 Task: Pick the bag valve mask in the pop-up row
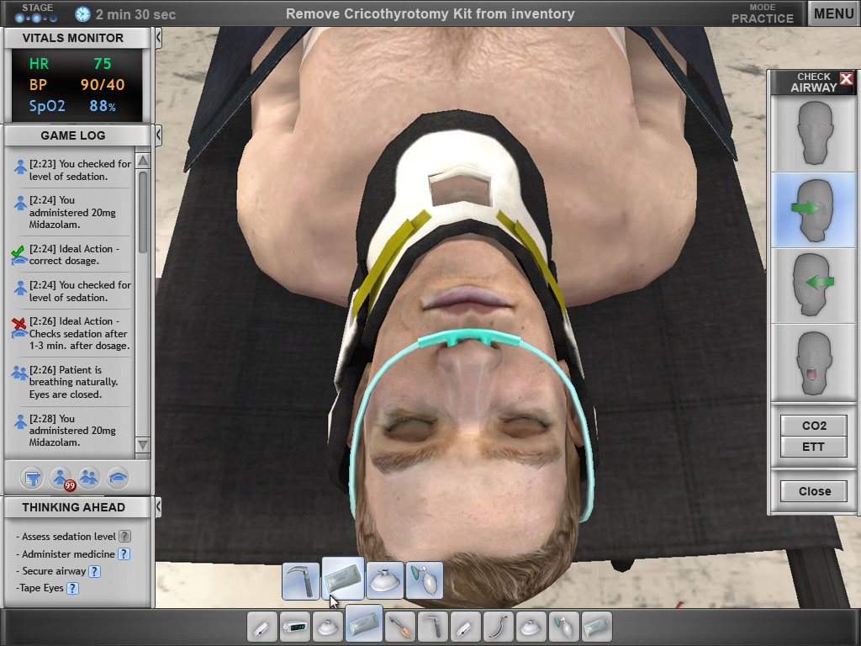point(425,581)
